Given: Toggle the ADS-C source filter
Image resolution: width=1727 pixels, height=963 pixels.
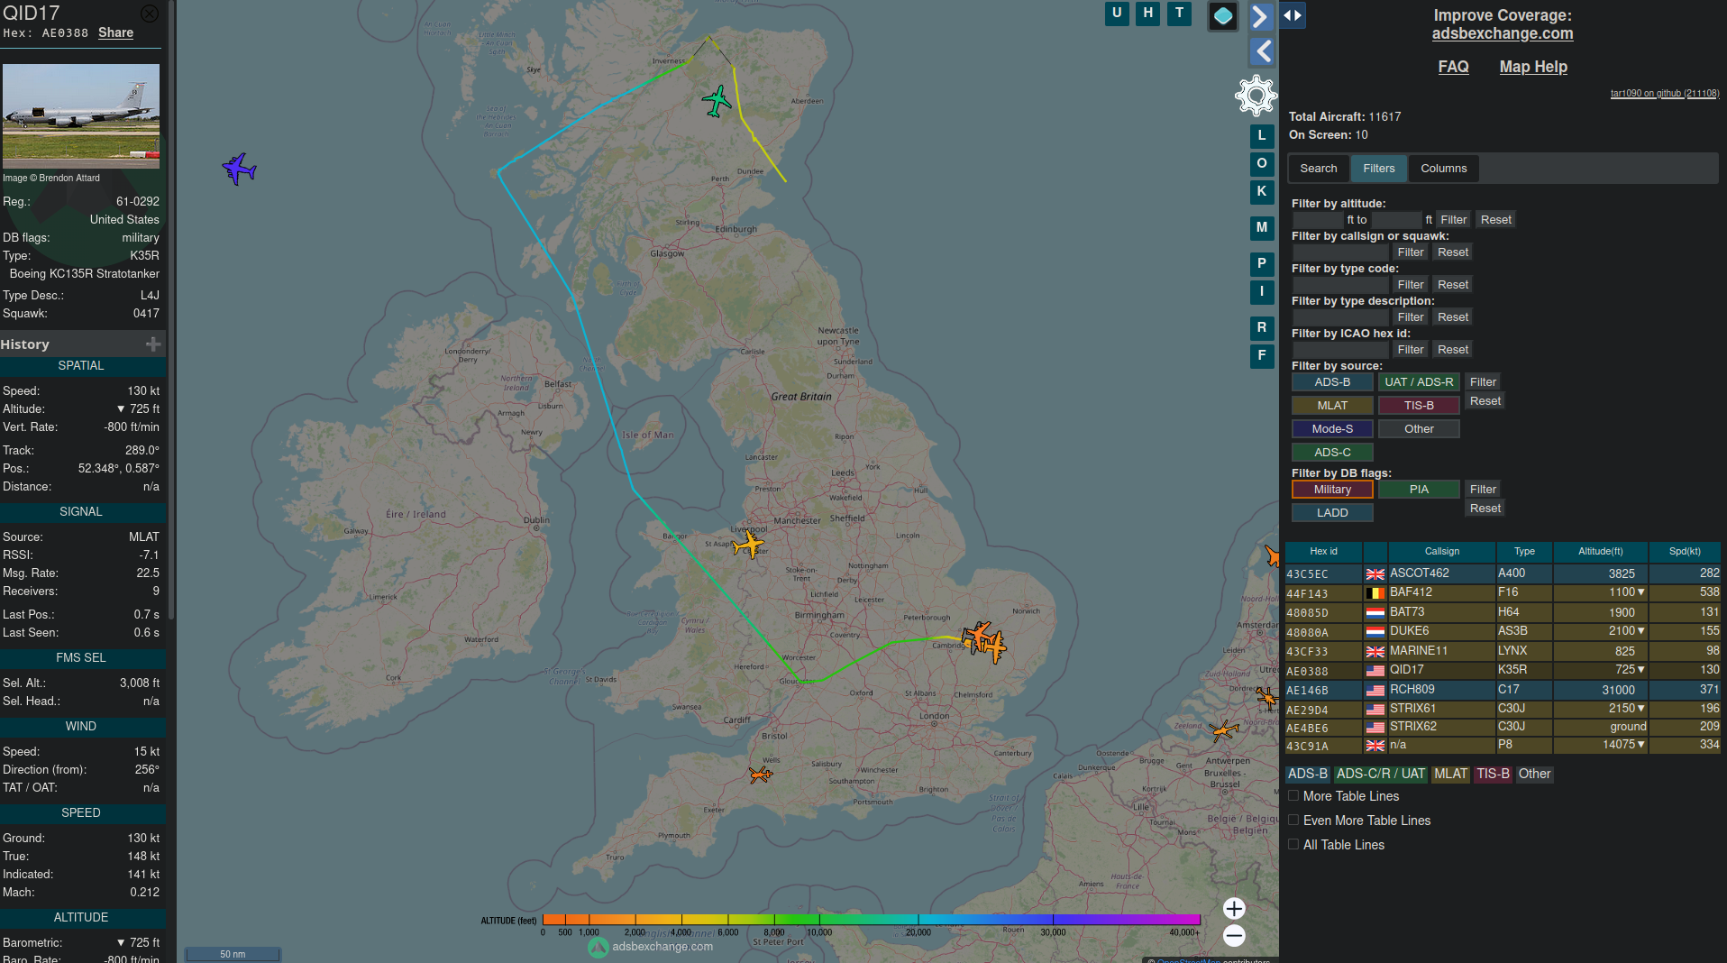Looking at the screenshot, I should pyautogui.click(x=1332, y=453).
